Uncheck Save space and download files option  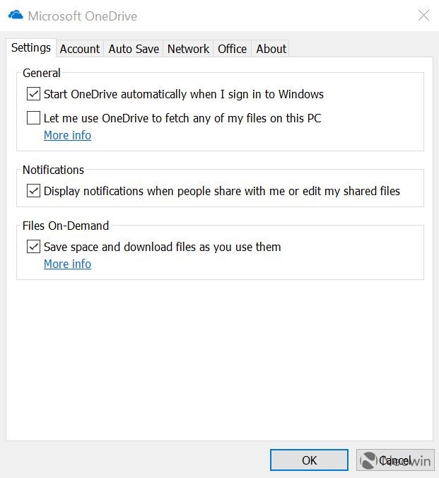point(33,247)
